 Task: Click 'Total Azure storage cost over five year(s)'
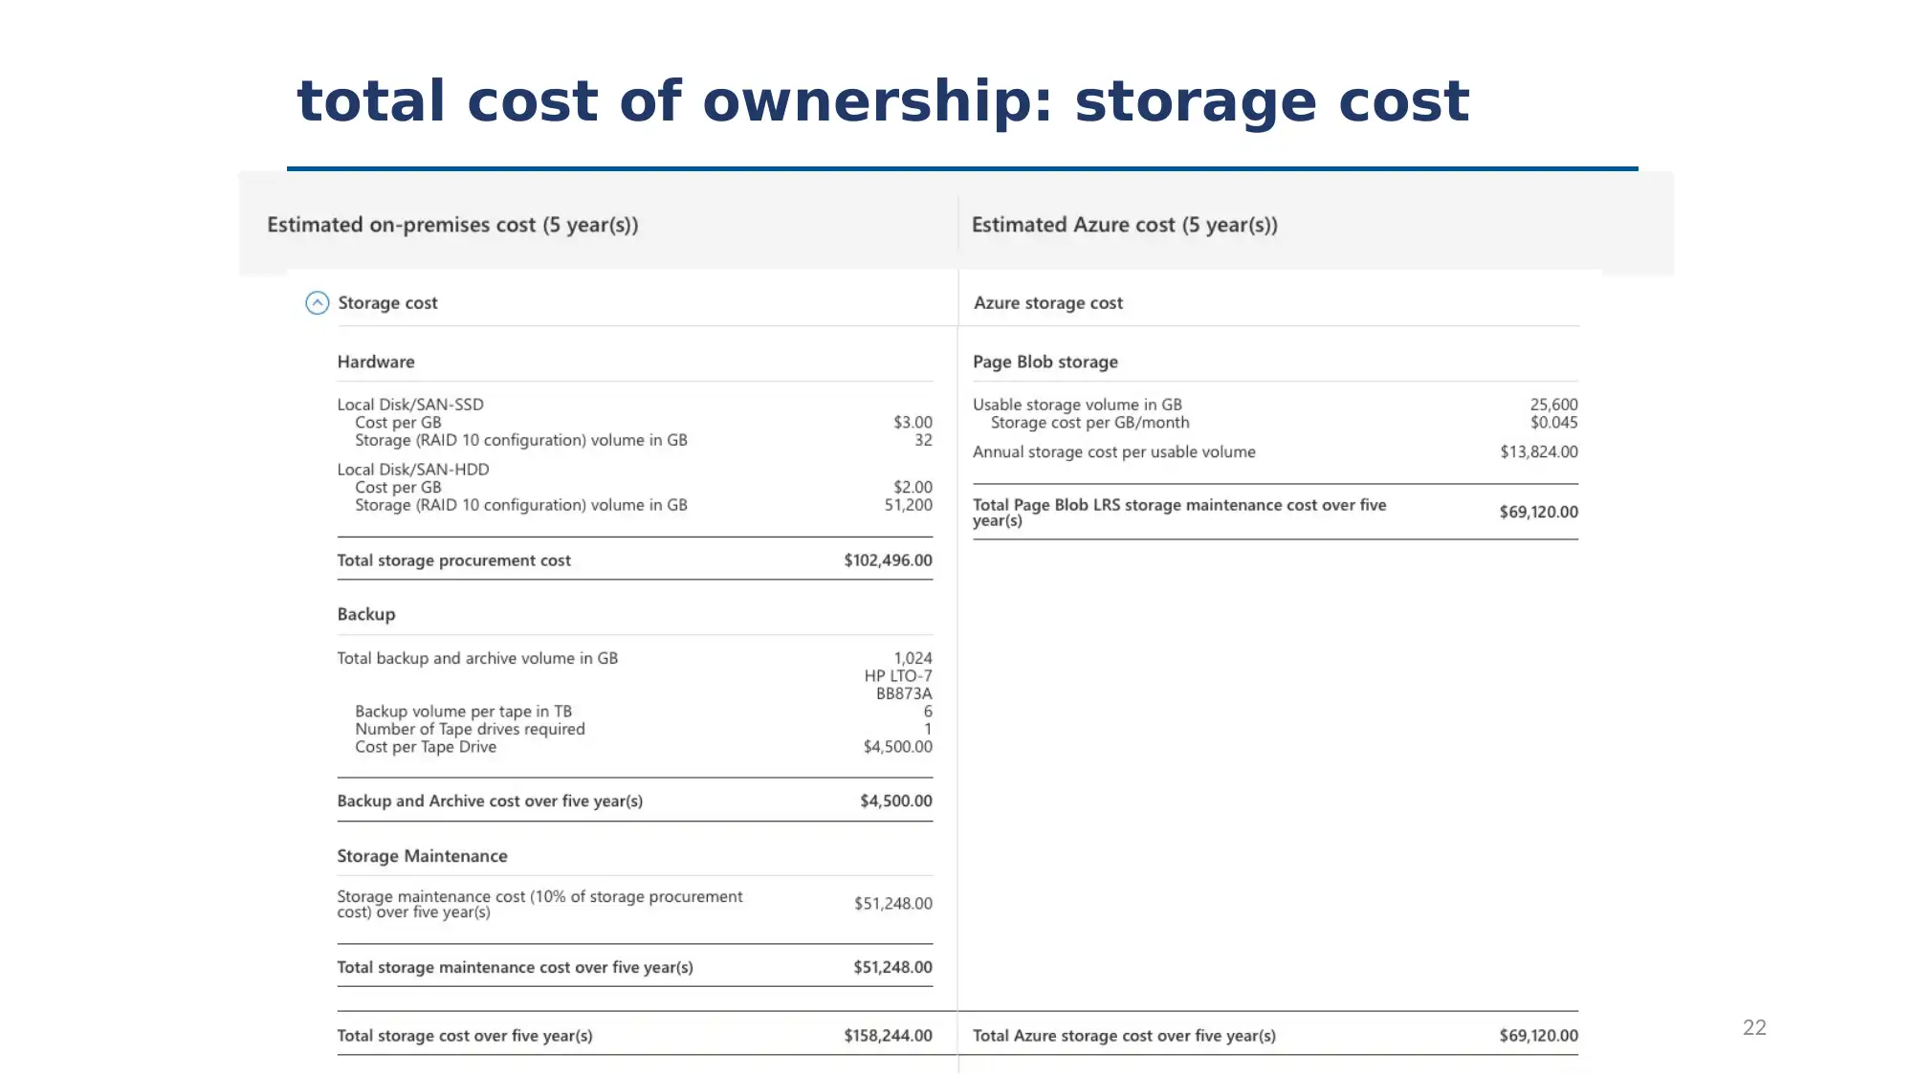(x=1124, y=1036)
